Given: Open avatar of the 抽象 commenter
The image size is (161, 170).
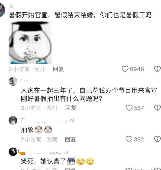Looking at the screenshot, I should click(x=13, y=120).
